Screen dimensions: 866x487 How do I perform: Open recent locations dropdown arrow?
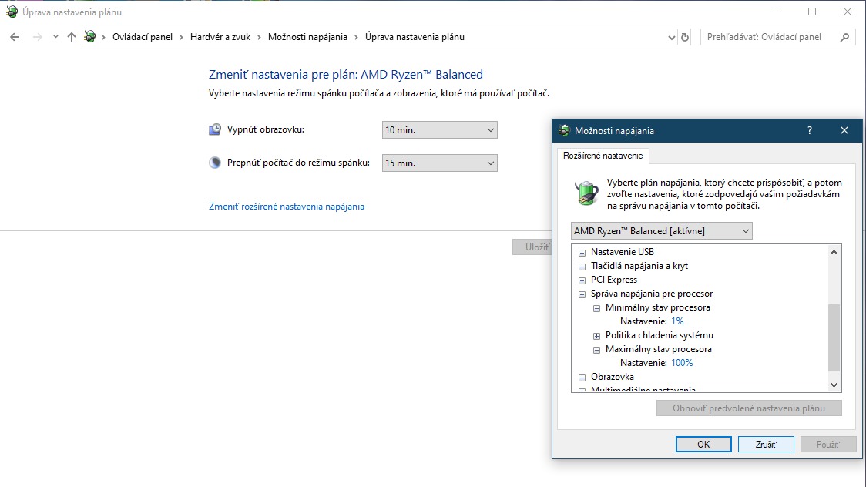point(55,37)
